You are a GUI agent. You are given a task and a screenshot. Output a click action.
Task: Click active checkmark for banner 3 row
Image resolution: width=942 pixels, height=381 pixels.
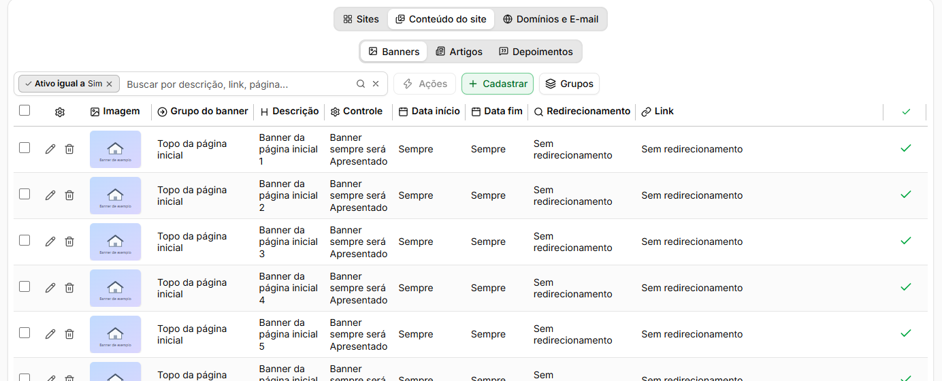906,240
